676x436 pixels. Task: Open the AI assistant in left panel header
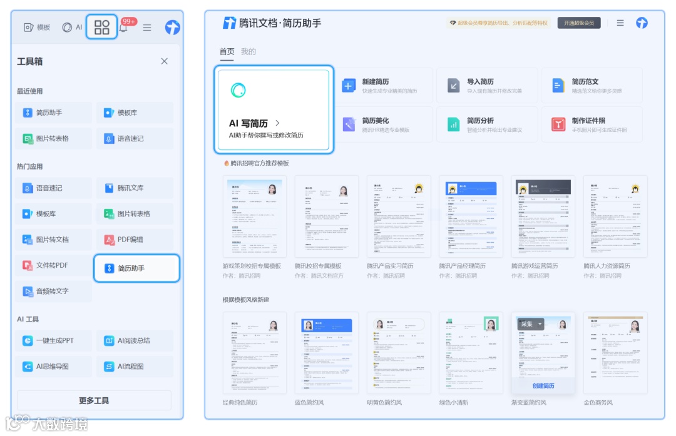click(72, 27)
